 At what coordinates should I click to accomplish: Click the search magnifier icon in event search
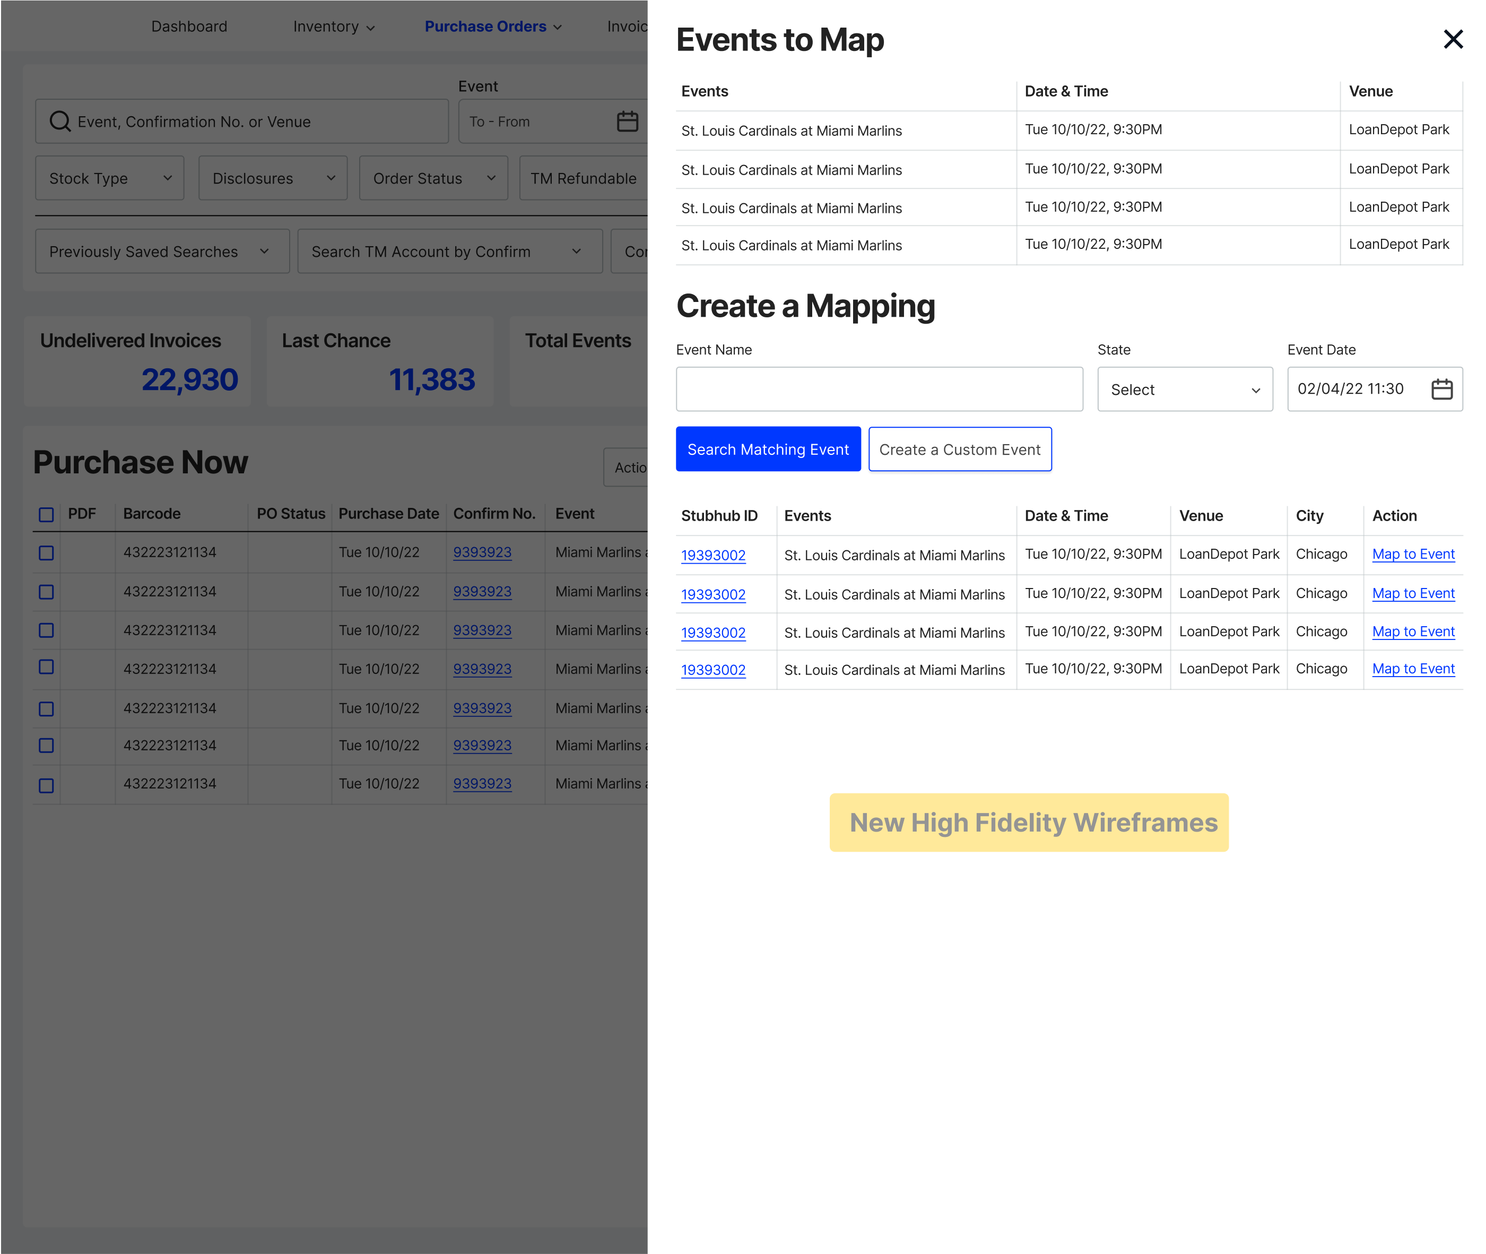(x=60, y=122)
